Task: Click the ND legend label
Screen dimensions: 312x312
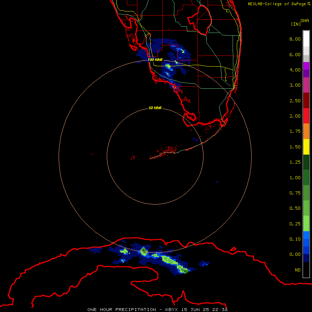Action: (x=298, y=270)
